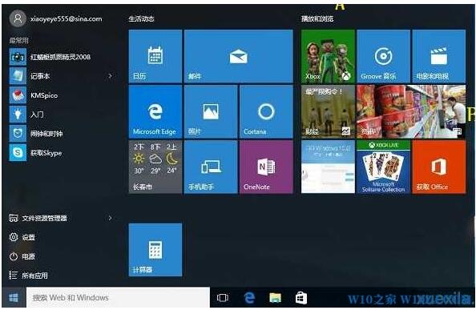
Task: Click the 播放和浏览 group heading
Action: (x=317, y=18)
